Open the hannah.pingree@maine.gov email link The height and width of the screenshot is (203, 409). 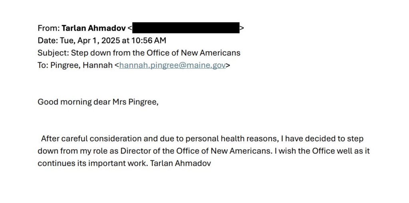click(173, 65)
